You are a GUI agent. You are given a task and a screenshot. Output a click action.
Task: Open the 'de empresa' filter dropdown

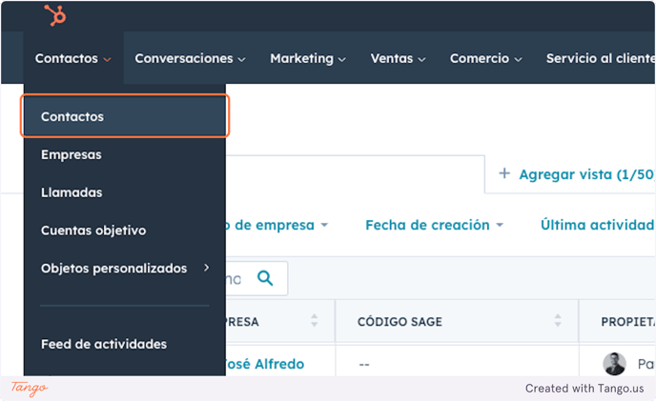(x=277, y=225)
